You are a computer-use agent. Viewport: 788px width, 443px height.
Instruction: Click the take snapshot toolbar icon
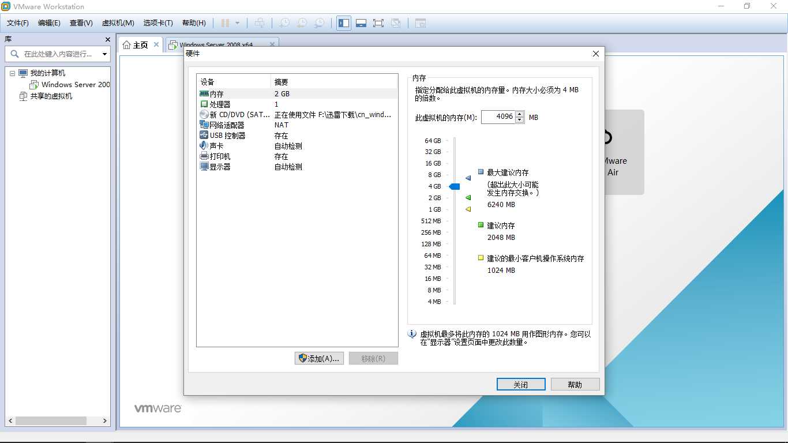tap(284, 23)
